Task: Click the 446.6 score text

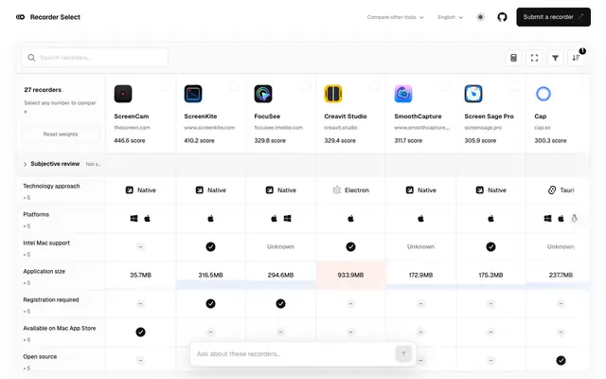Action: tap(130, 141)
